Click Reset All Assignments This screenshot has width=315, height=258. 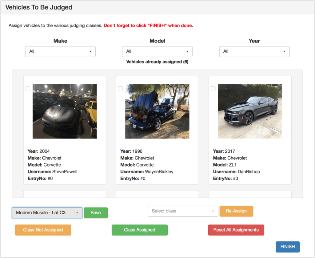point(236,230)
